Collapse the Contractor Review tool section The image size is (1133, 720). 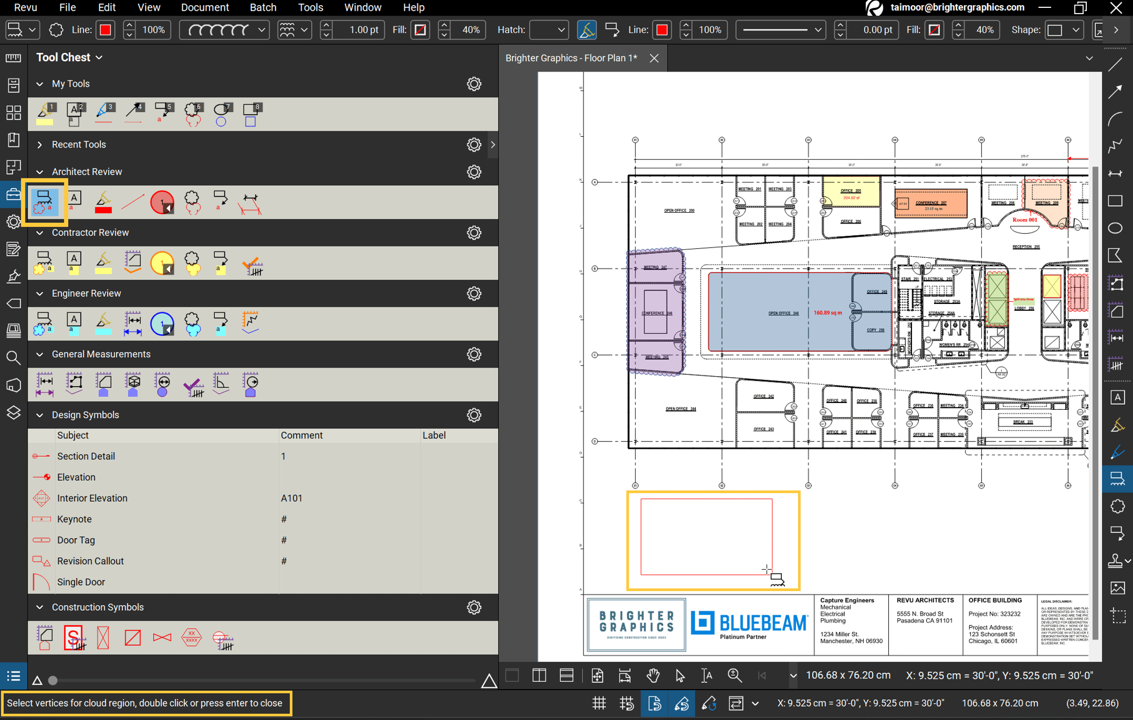(39, 232)
